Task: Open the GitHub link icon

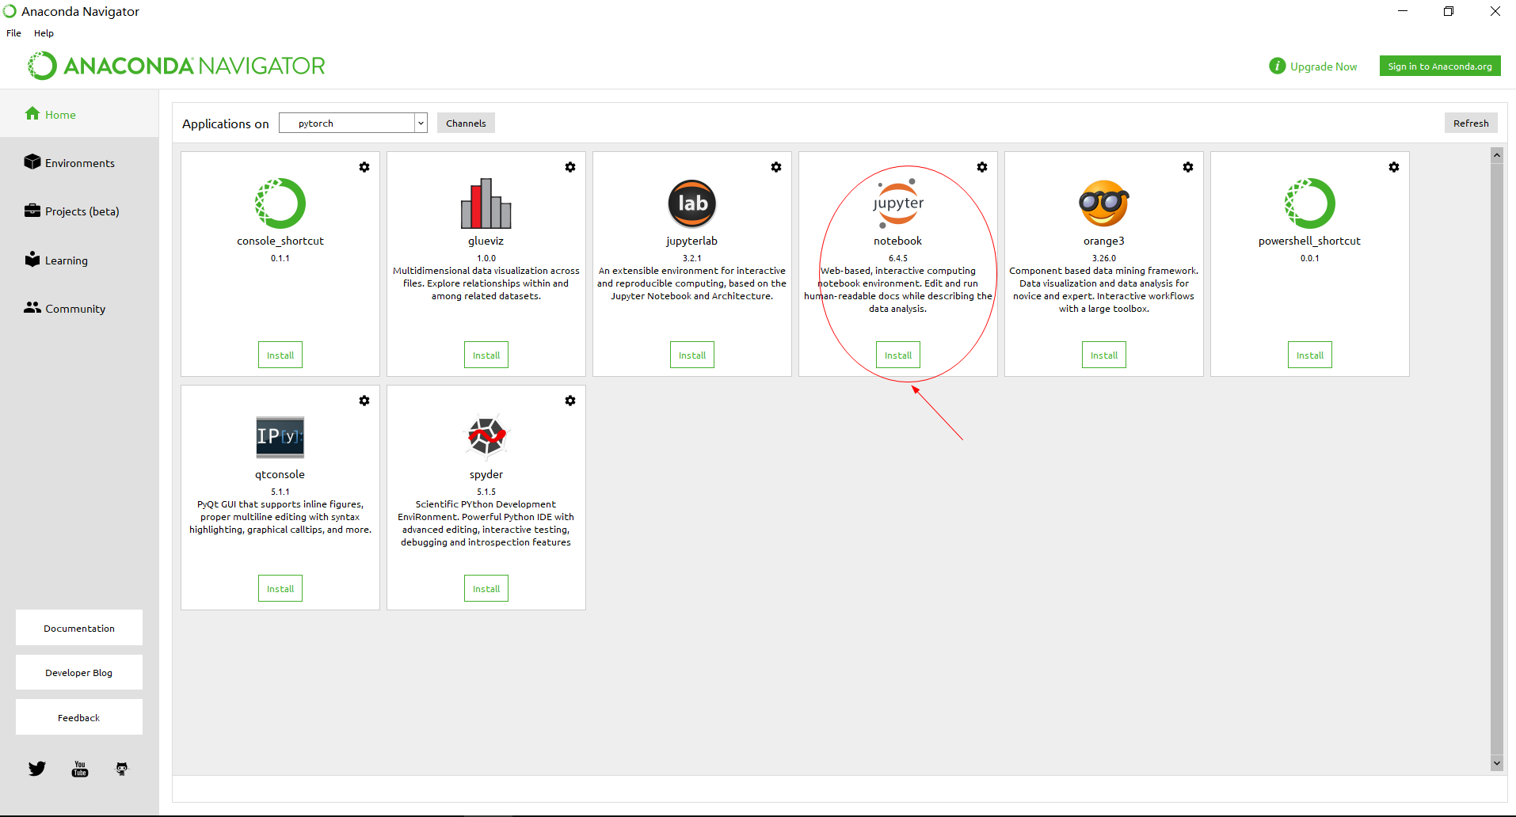Action: pyautogui.click(x=122, y=769)
